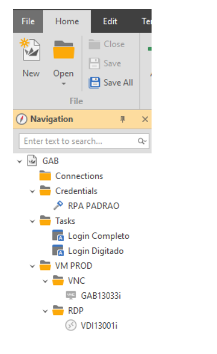Click the Open folder icon
This screenshot has width=217, height=354.
[x=64, y=50]
